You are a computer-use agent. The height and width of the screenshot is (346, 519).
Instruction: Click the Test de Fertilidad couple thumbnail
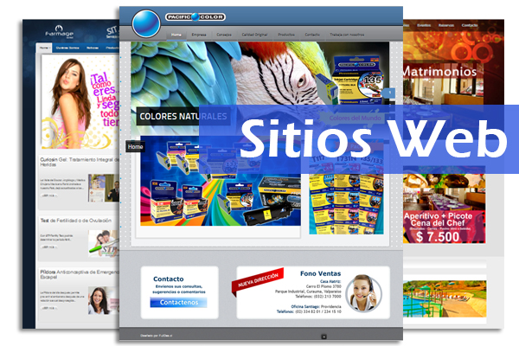(x=104, y=244)
